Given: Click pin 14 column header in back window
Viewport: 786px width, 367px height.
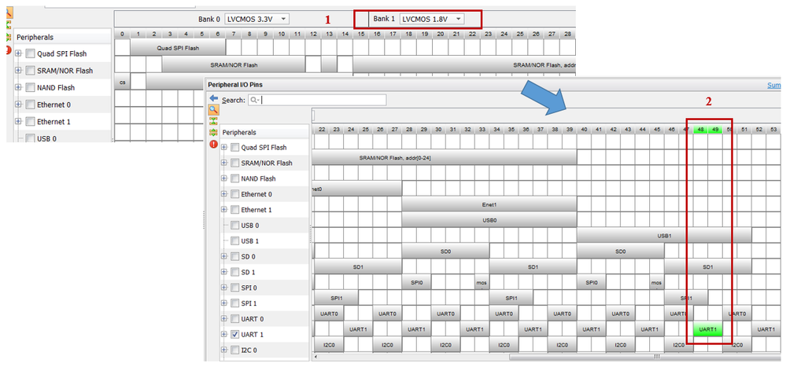Looking at the screenshot, I should (x=345, y=34).
